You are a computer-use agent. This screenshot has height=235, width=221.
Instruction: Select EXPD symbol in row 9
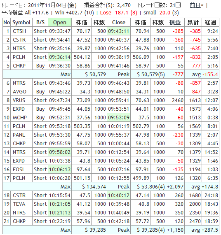point(19,109)
